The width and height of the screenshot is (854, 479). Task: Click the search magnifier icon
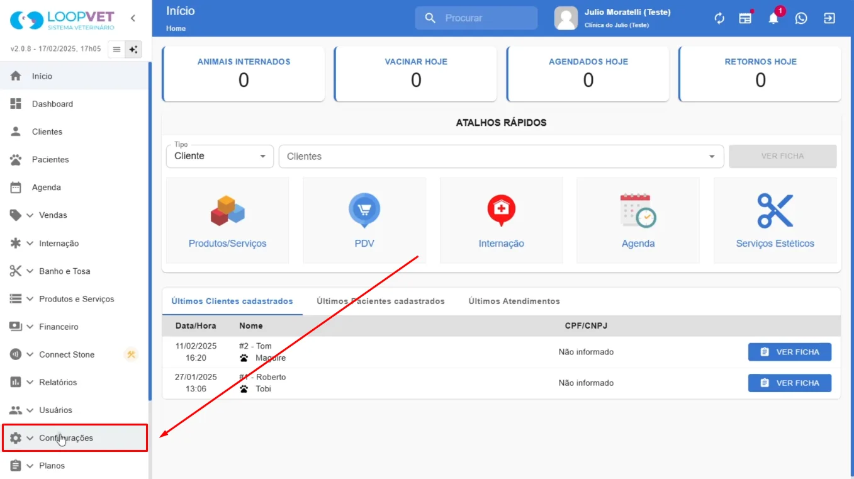pos(430,18)
